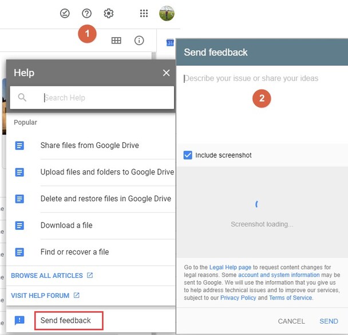The height and width of the screenshot is (335, 348).
Task: Open the offline ready status checkmark icon
Action: pos(65,13)
